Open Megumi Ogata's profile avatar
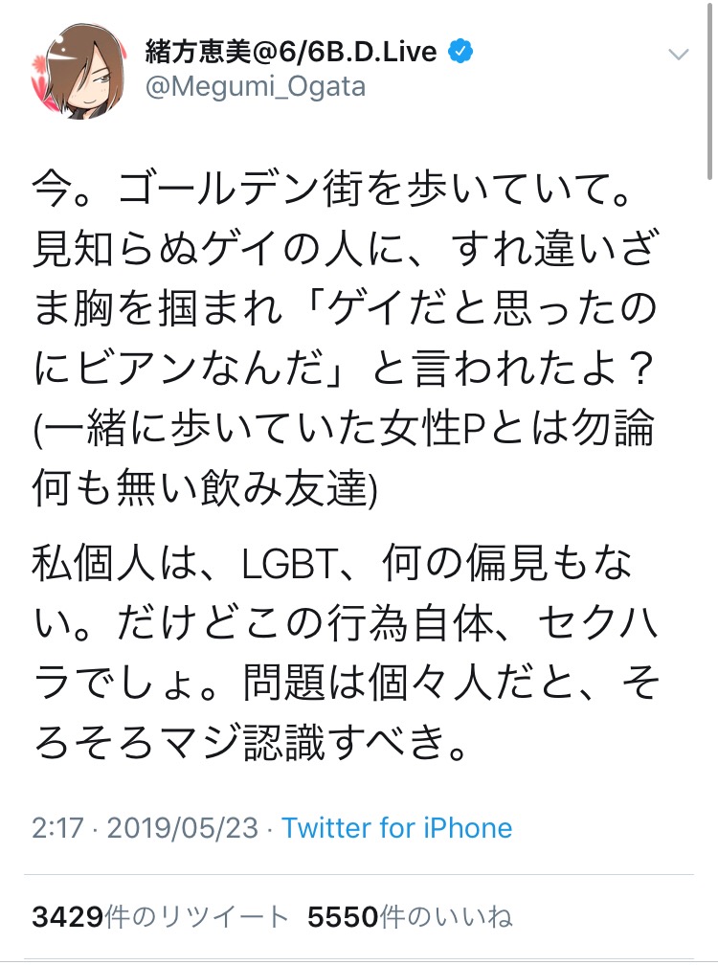The height and width of the screenshot is (965, 718). [79, 72]
